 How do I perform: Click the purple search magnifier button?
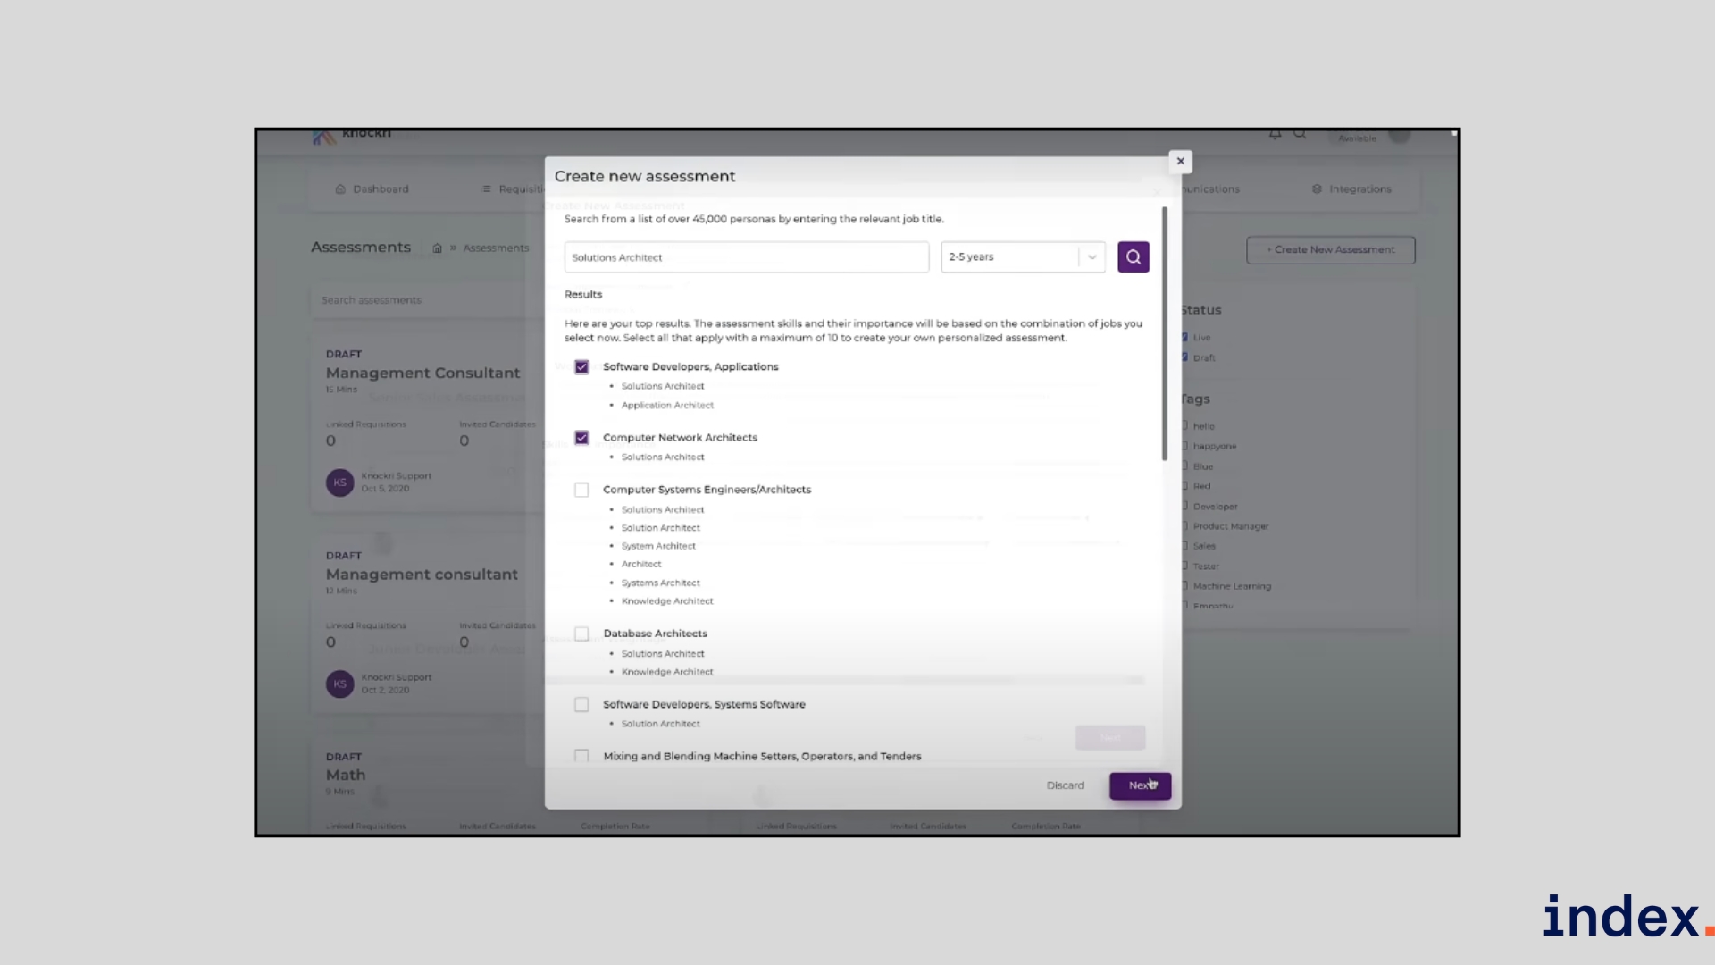tap(1133, 257)
